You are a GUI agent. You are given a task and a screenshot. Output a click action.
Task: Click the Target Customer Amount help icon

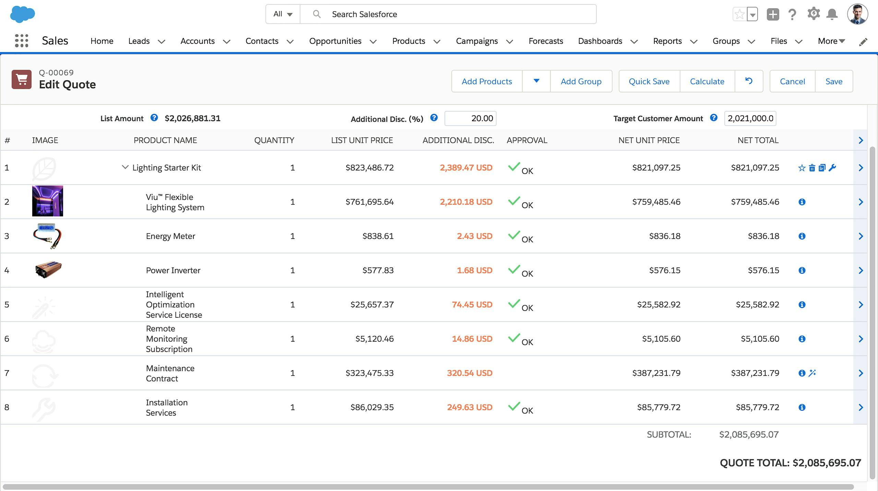pyautogui.click(x=714, y=118)
